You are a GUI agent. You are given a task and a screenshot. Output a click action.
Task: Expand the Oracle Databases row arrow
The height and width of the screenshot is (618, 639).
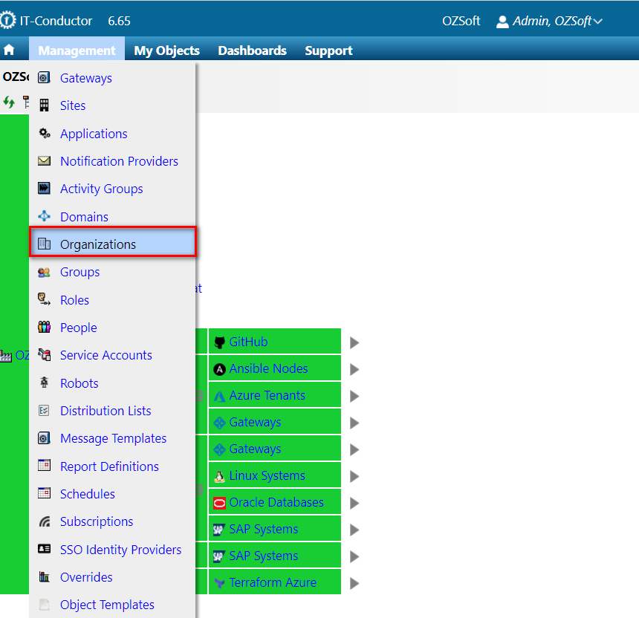pyautogui.click(x=354, y=504)
